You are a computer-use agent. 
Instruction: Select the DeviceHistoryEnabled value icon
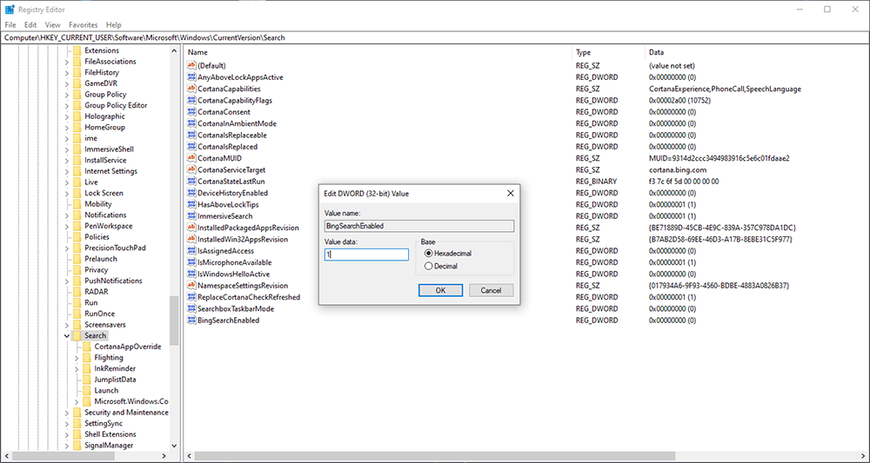[192, 194]
